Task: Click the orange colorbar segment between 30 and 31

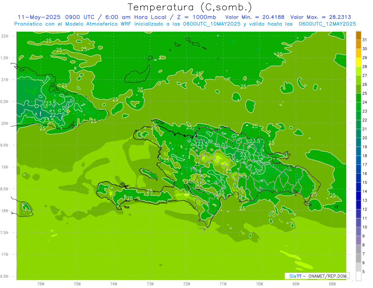Action: pyautogui.click(x=358, y=44)
